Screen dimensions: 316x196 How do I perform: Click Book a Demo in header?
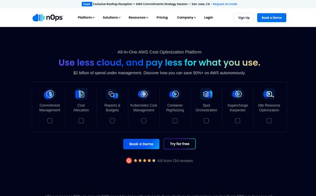pyautogui.click(x=272, y=18)
